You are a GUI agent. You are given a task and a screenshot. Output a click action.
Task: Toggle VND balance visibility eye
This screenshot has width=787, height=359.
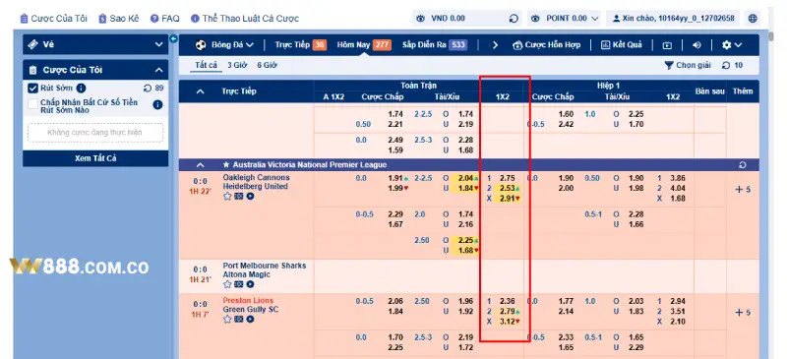[421, 19]
